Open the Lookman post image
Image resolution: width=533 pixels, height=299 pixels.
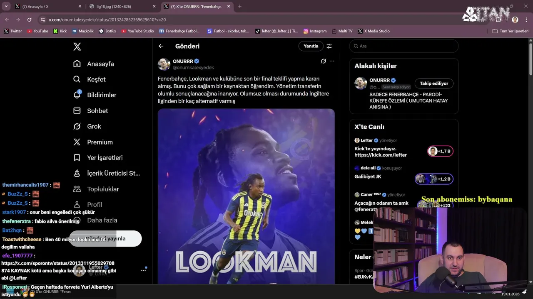tap(246, 196)
